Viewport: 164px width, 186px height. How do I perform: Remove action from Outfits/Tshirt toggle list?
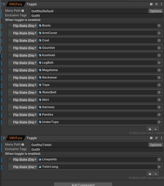point(156,174)
